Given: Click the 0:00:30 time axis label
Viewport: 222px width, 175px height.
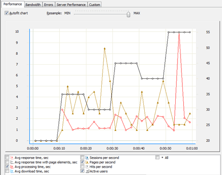Looking at the screenshot, I should [x=112, y=148].
